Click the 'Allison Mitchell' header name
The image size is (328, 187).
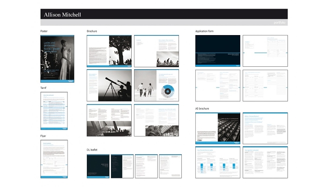62,14
